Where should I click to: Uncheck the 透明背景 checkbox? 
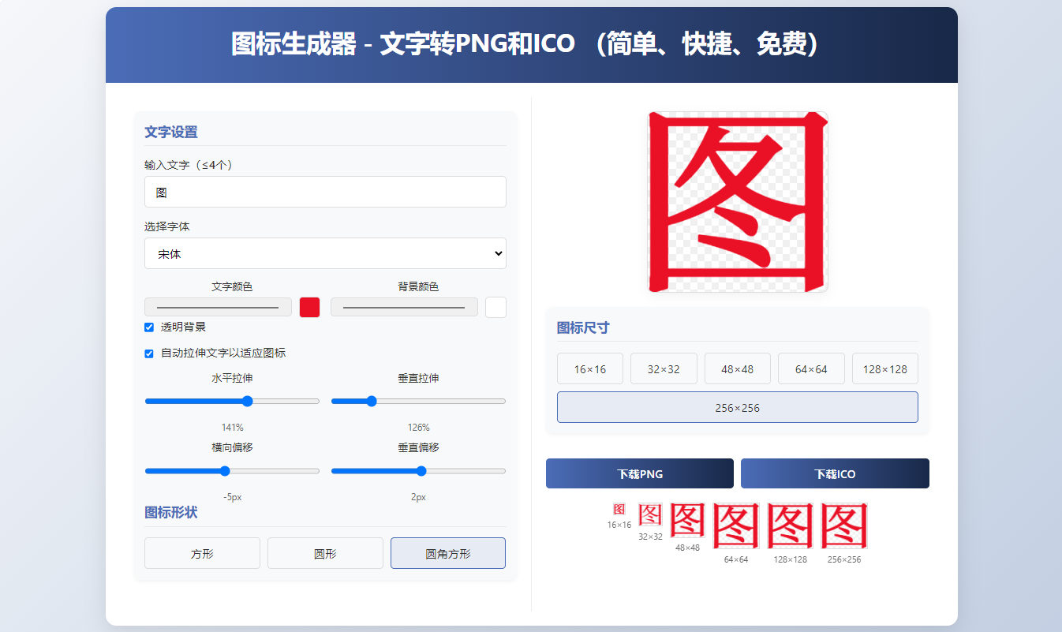pyautogui.click(x=149, y=327)
